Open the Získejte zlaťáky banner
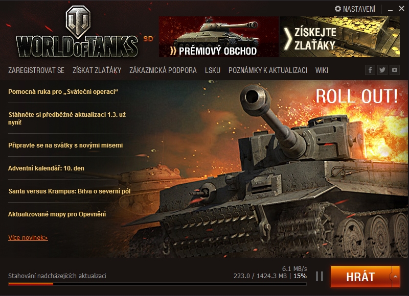Image resolution: width=409 pixels, height=296 pixels. click(x=340, y=37)
